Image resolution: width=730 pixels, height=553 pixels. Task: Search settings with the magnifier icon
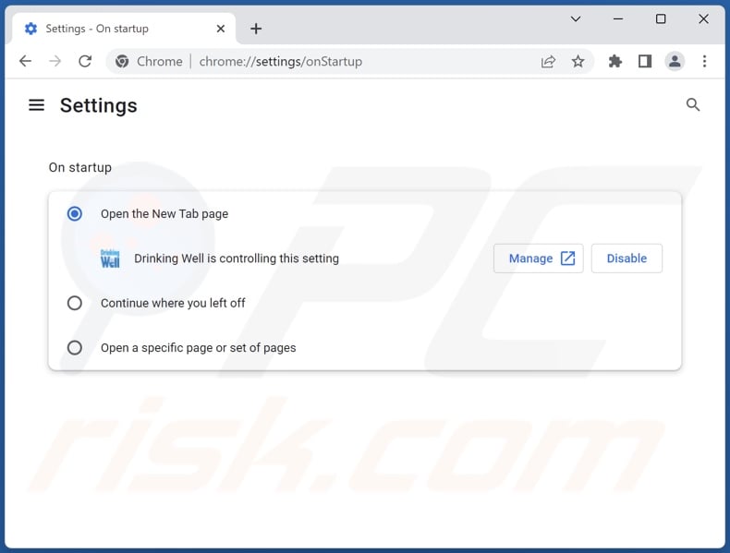[693, 104]
